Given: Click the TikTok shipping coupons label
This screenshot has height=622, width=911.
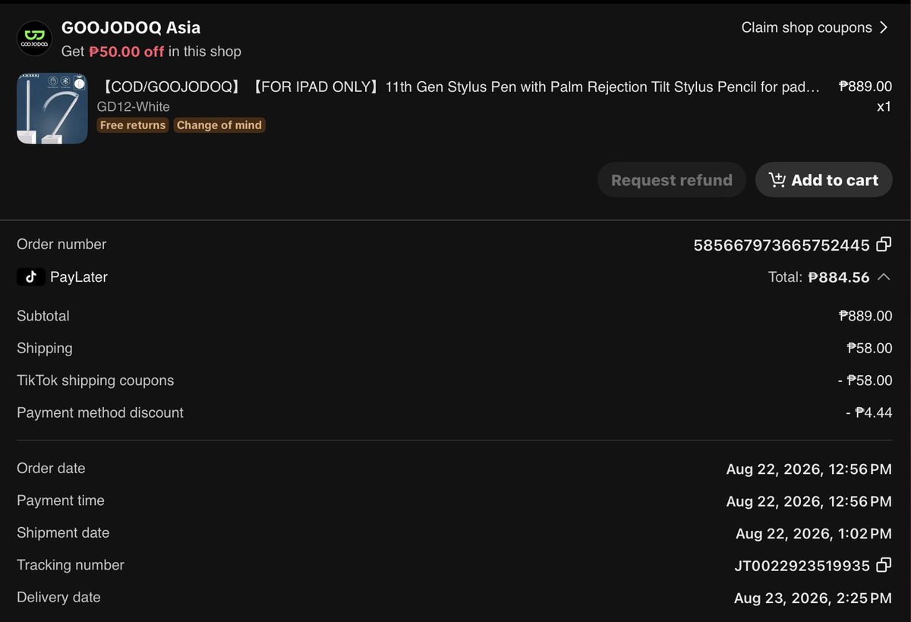Looking at the screenshot, I should click(96, 380).
